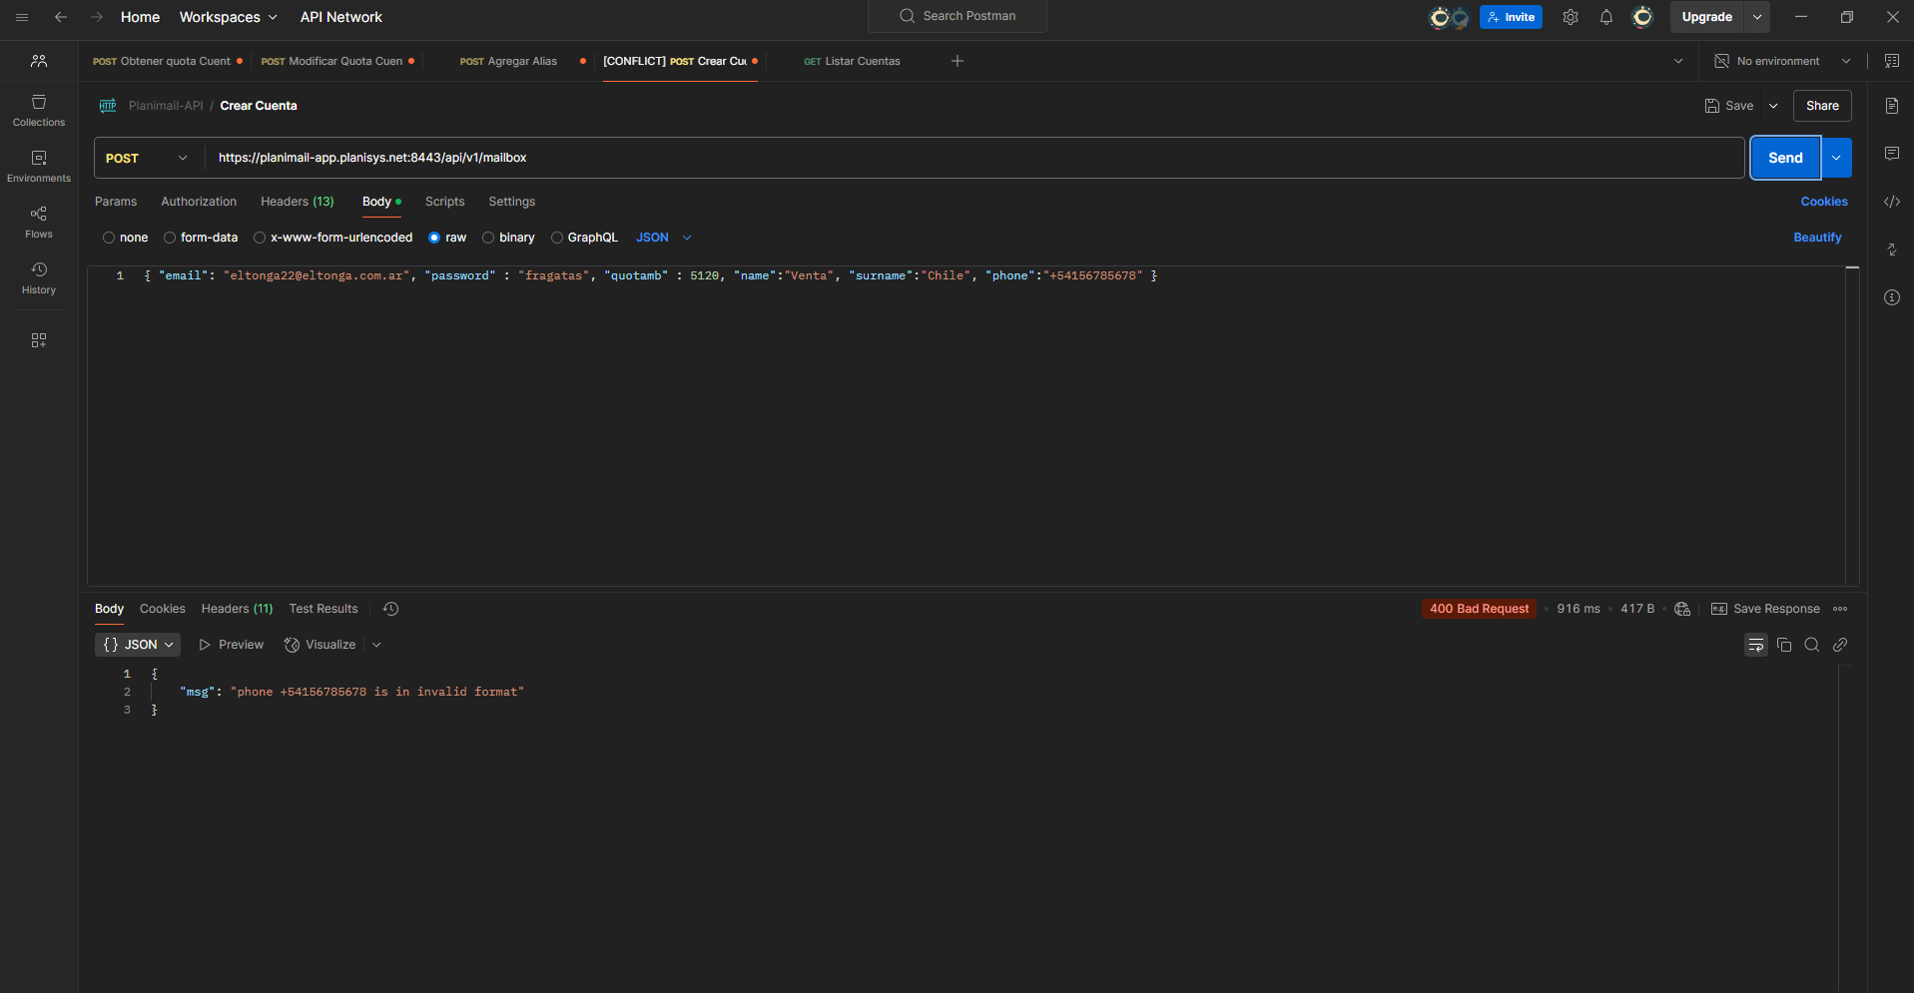1914x993 pixels.
Task: Open the notifications bell
Action: [1606, 17]
